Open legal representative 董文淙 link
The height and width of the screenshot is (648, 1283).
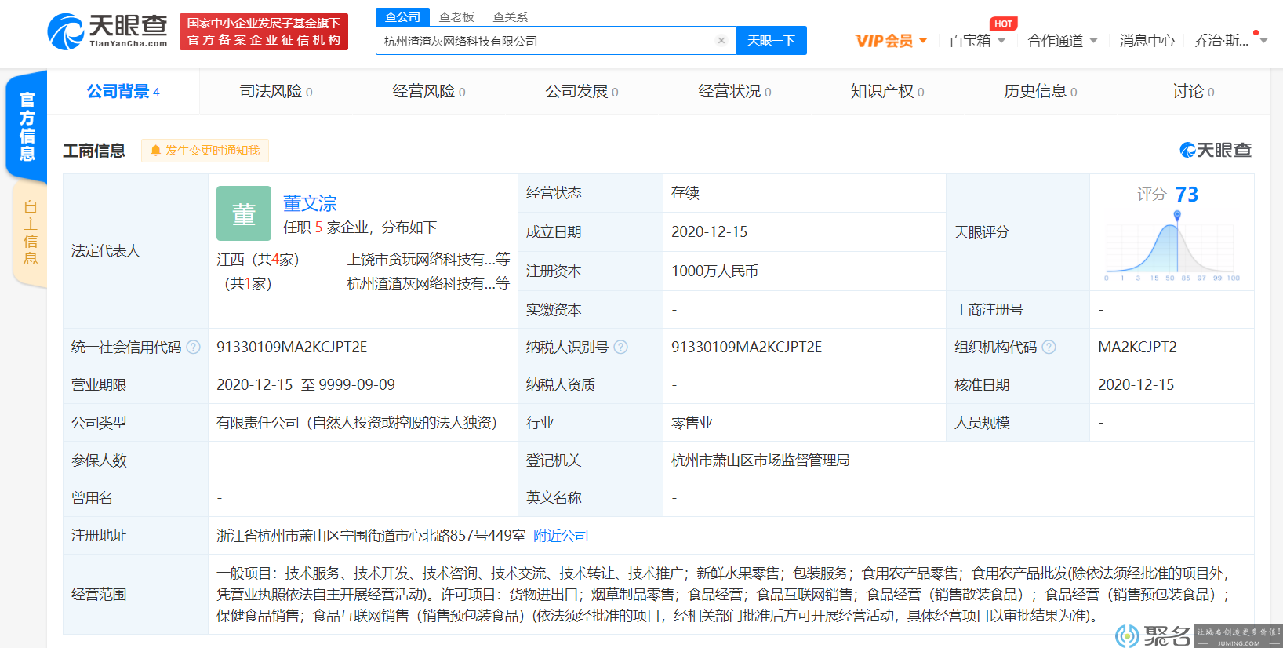tap(310, 204)
